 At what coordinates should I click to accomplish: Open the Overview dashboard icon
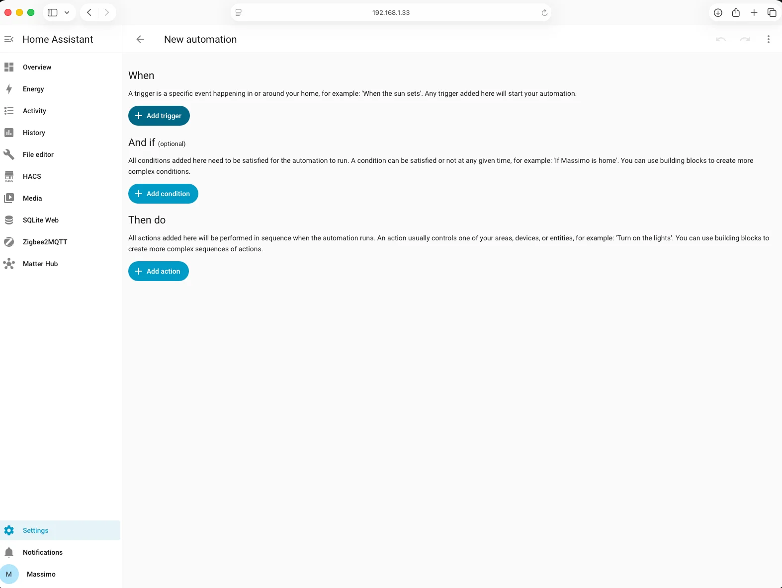click(9, 67)
